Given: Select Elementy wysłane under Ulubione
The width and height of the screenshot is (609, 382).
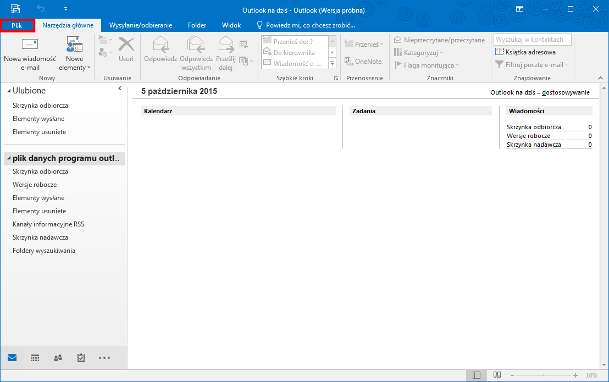Looking at the screenshot, I should (38, 119).
